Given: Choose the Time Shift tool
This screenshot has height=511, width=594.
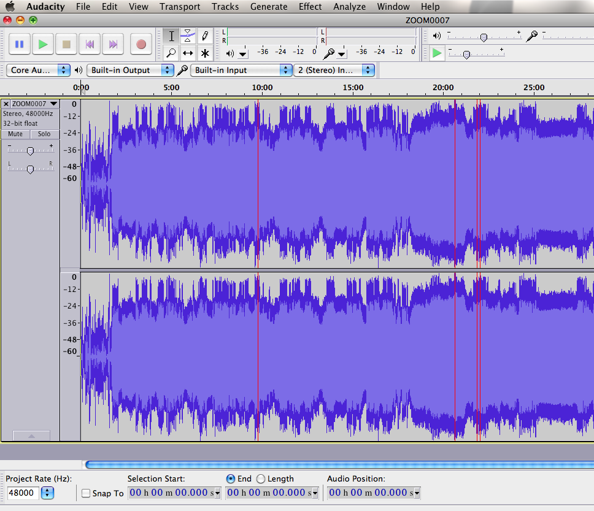Looking at the screenshot, I should 188,53.
